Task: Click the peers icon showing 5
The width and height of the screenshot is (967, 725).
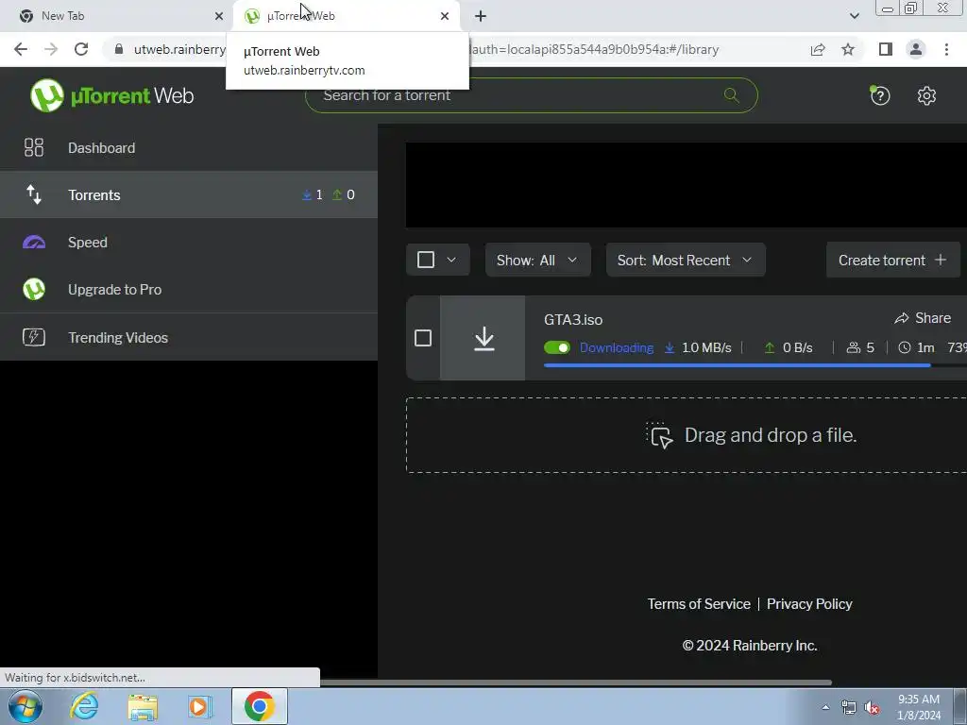Action: pyautogui.click(x=854, y=347)
